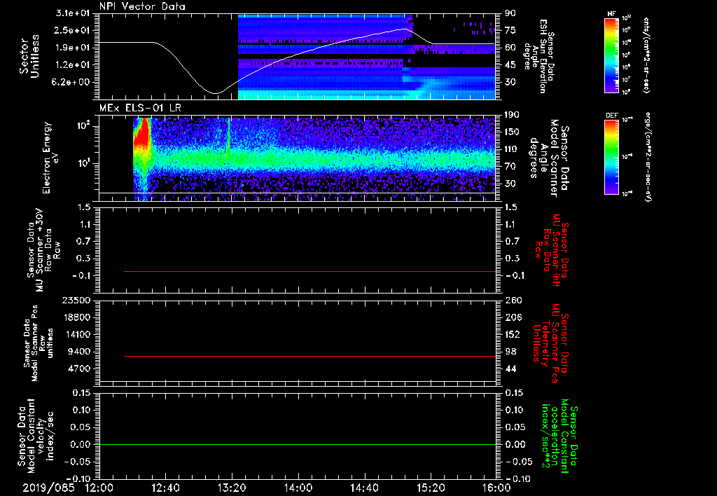
Task: Click the "16:00" time axis label
Action: click(496, 488)
